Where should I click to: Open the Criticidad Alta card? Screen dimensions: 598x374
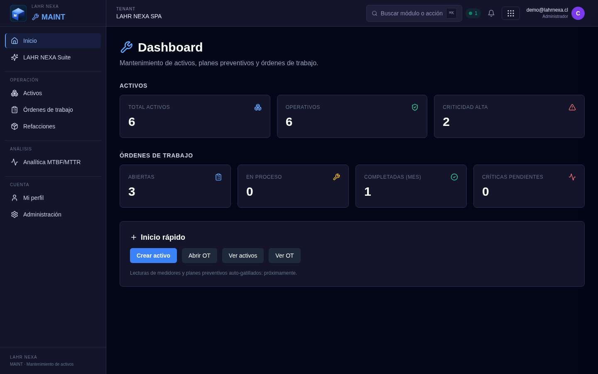(x=509, y=116)
